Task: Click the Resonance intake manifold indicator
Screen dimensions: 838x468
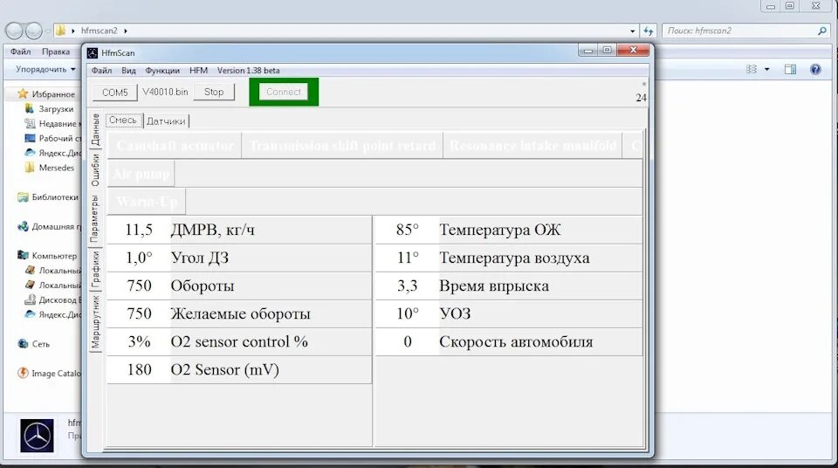Action: [532, 146]
